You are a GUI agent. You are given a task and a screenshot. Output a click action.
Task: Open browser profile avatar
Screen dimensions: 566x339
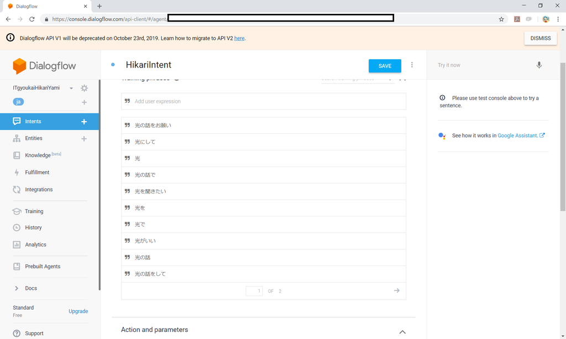click(x=546, y=19)
